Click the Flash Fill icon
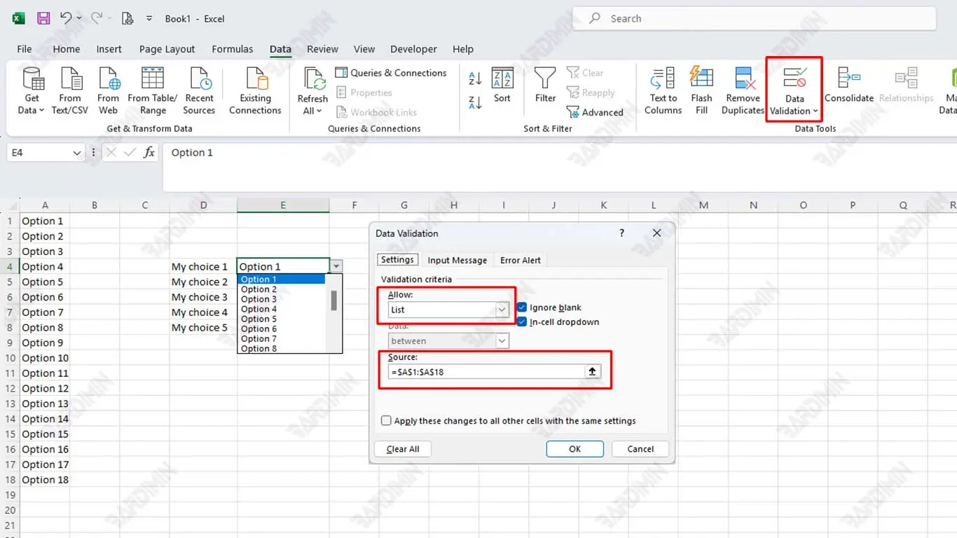Image resolution: width=957 pixels, height=538 pixels. [x=701, y=78]
